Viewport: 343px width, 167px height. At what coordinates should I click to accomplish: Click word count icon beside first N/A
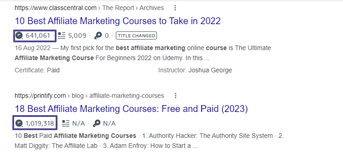pyautogui.click(x=66, y=123)
